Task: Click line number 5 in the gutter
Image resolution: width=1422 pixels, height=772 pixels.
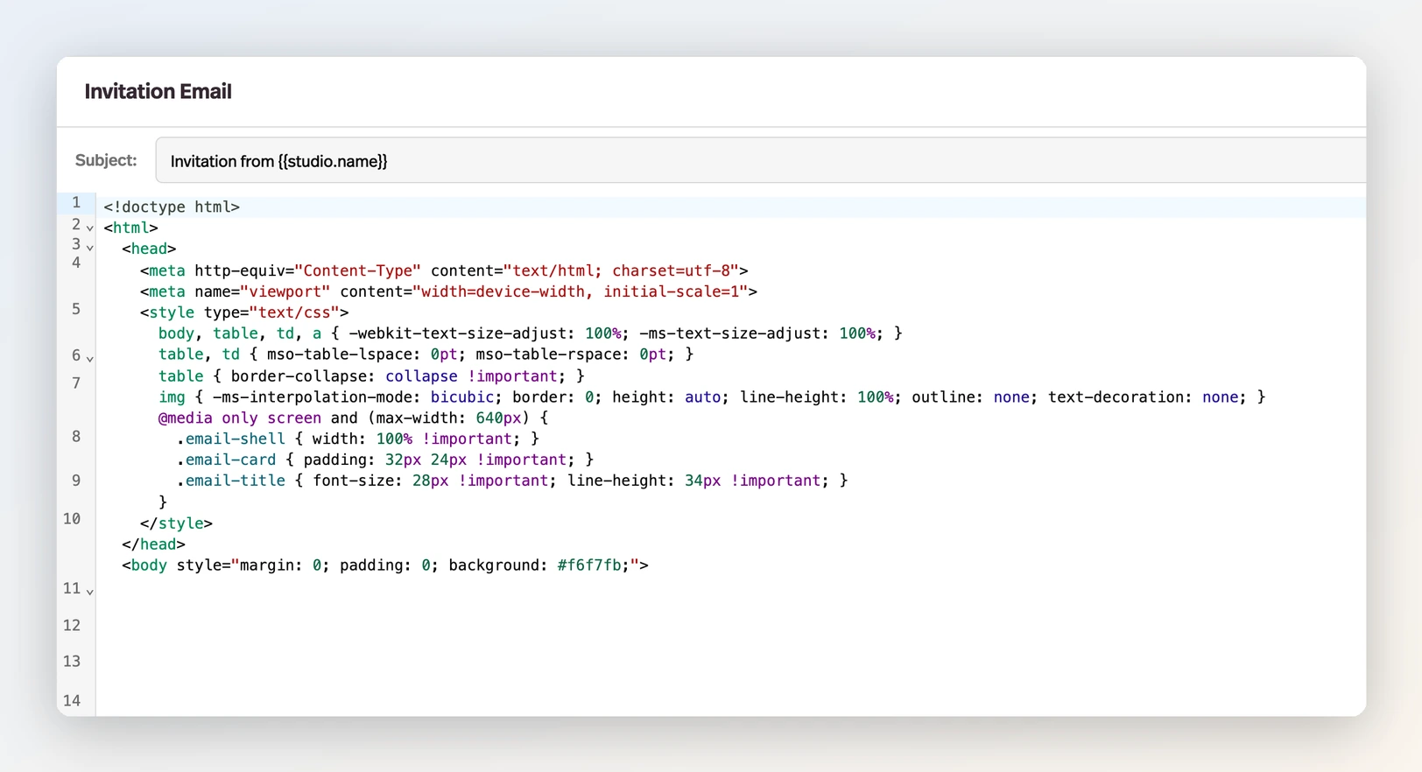Action: [x=76, y=309]
